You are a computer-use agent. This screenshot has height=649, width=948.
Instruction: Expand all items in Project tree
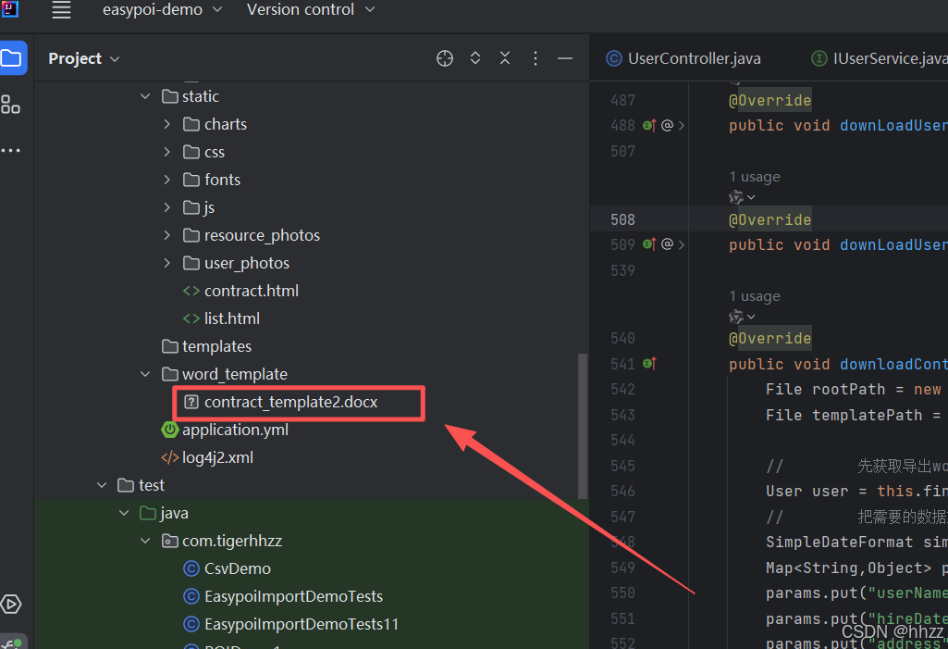[x=475, y=58]
